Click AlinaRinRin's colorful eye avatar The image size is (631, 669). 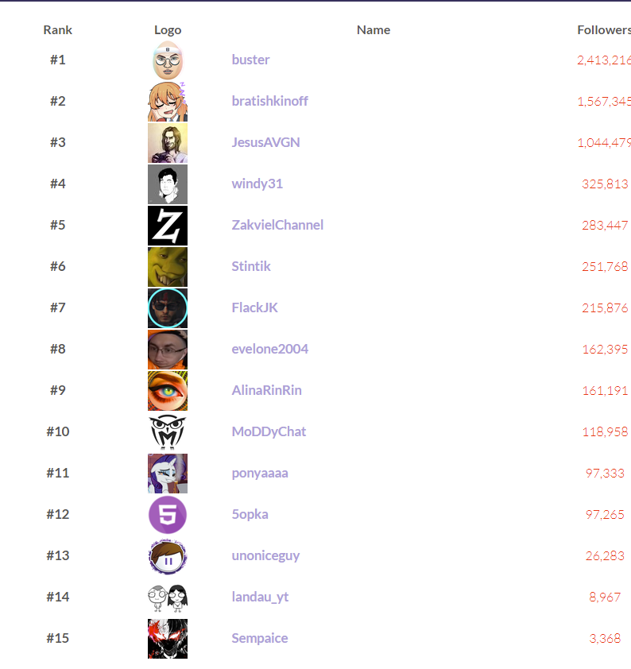[x=168, y=391]
